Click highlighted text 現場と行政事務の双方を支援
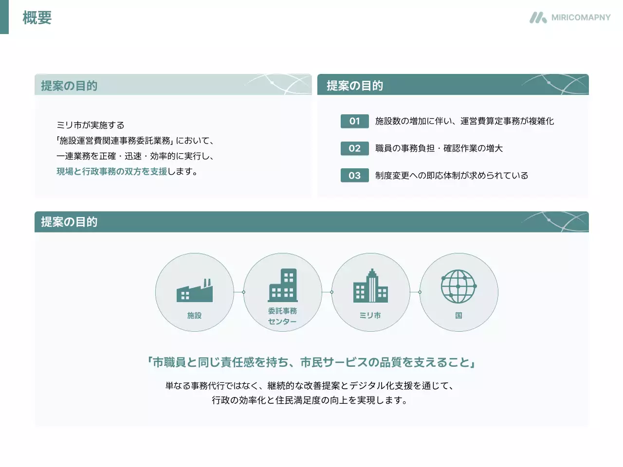 coord(111,171)
